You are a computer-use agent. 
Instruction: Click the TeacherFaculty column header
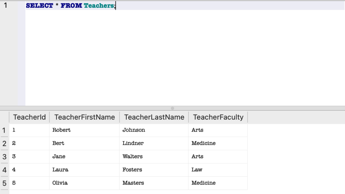coord(218,117)
